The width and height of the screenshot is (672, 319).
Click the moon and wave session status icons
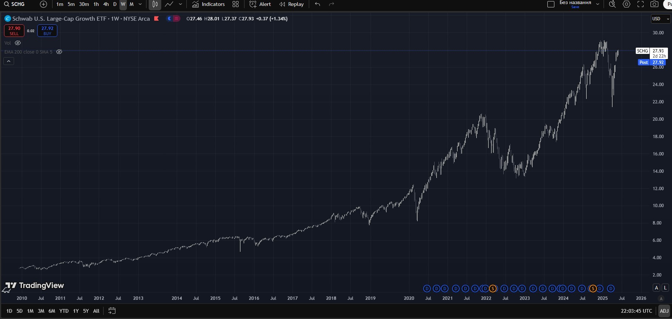point(173,18)
